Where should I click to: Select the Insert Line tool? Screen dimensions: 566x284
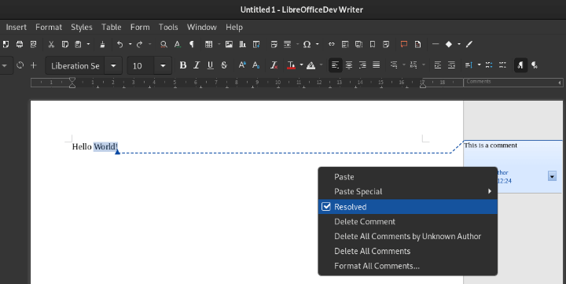coord(436,44)
